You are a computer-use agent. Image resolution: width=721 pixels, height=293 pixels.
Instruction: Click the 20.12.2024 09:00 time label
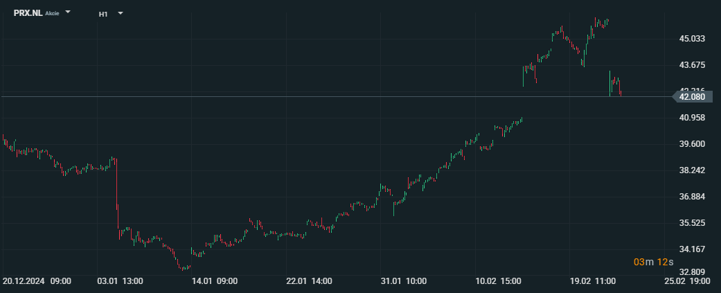tap(37, 281)
